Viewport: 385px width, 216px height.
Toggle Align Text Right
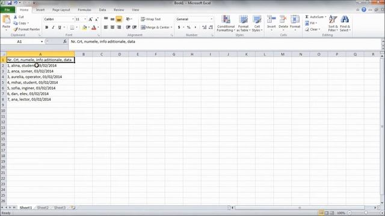[x=119, y=27]
